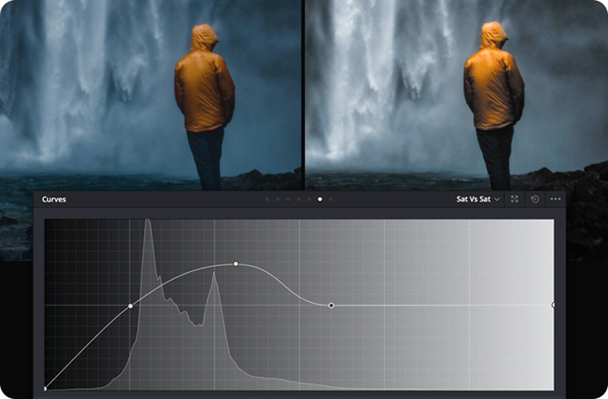Screen dimensions: 608x399
Task: Select the curve's highest control point
Action: click(x=236, y=263)
